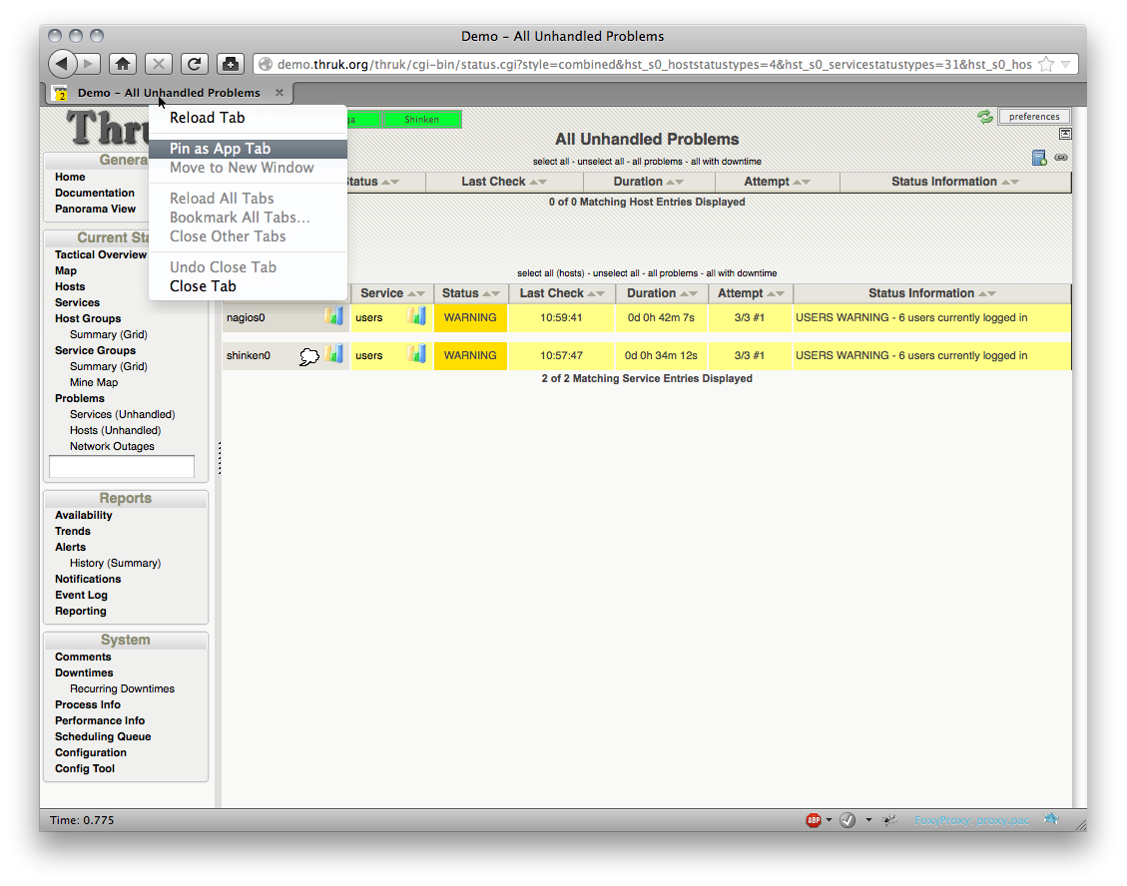Bookmark the page with the star icon
This screenshot has width=1127, height=886.
1045,64
